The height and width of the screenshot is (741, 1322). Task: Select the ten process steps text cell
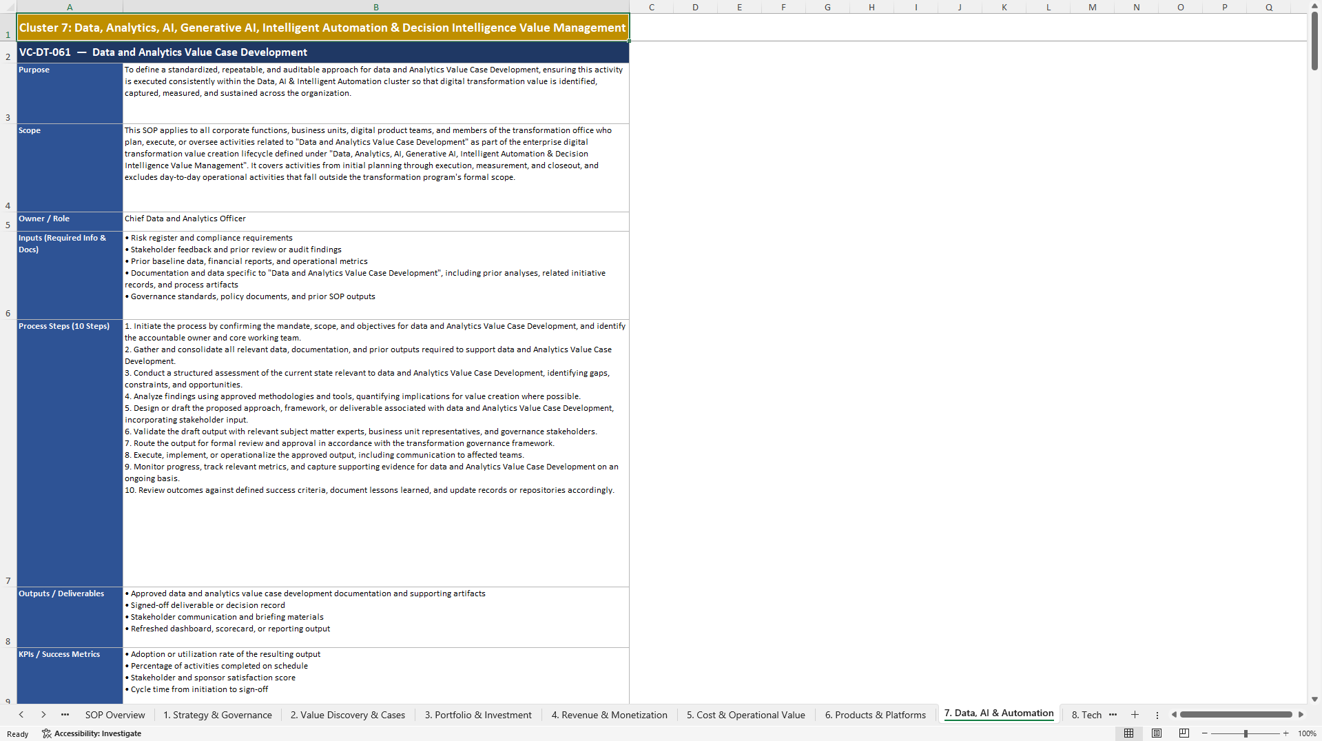tap(376, 453)
